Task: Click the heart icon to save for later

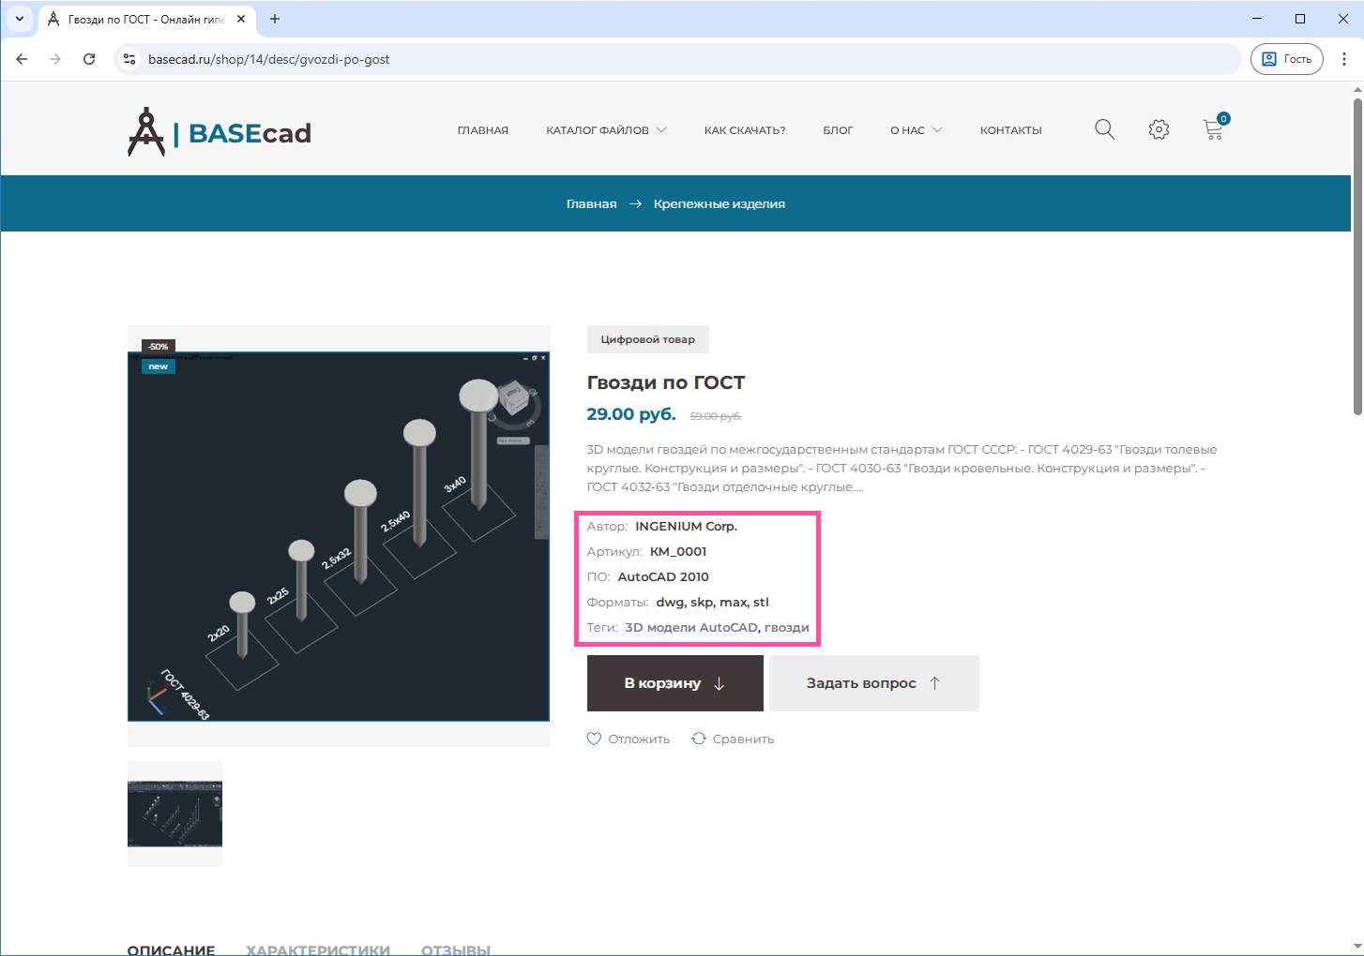Action: (x=594, y=739)
